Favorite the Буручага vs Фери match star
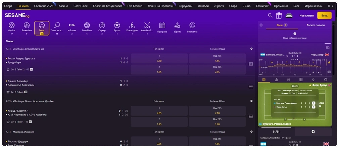Viewport: 339px width, 148px height. [x=8, y=69]
